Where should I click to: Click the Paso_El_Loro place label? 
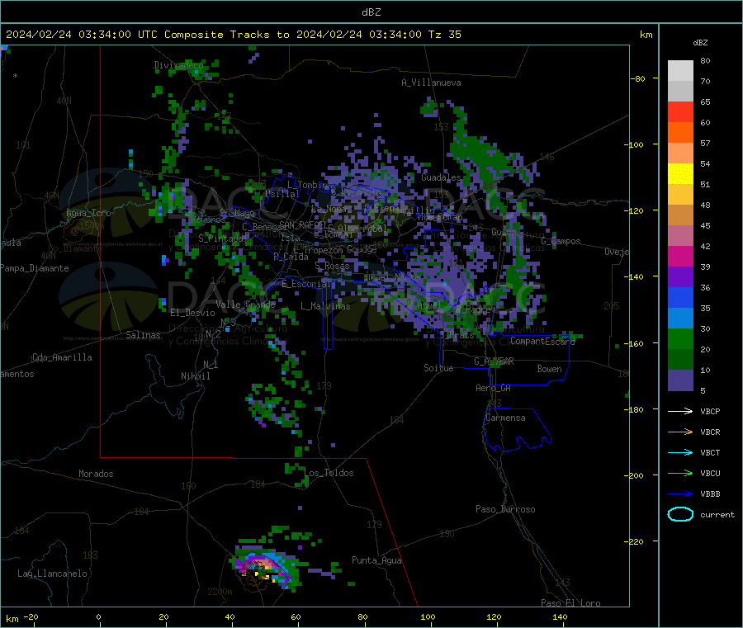click(x=570, y=603)
